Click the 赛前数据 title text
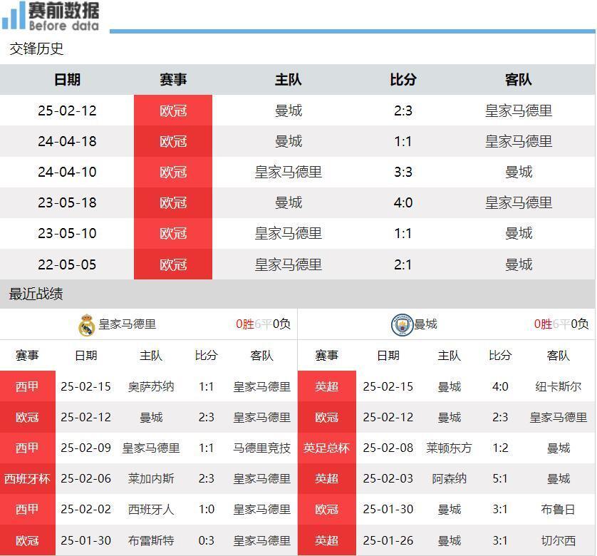 pyautogui.click(x=64, y=10)
